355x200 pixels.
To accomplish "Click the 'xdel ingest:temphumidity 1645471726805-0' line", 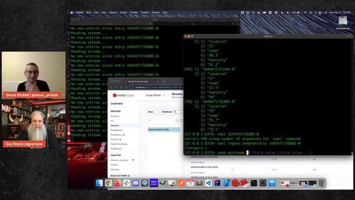I will (x=242, y=143).
